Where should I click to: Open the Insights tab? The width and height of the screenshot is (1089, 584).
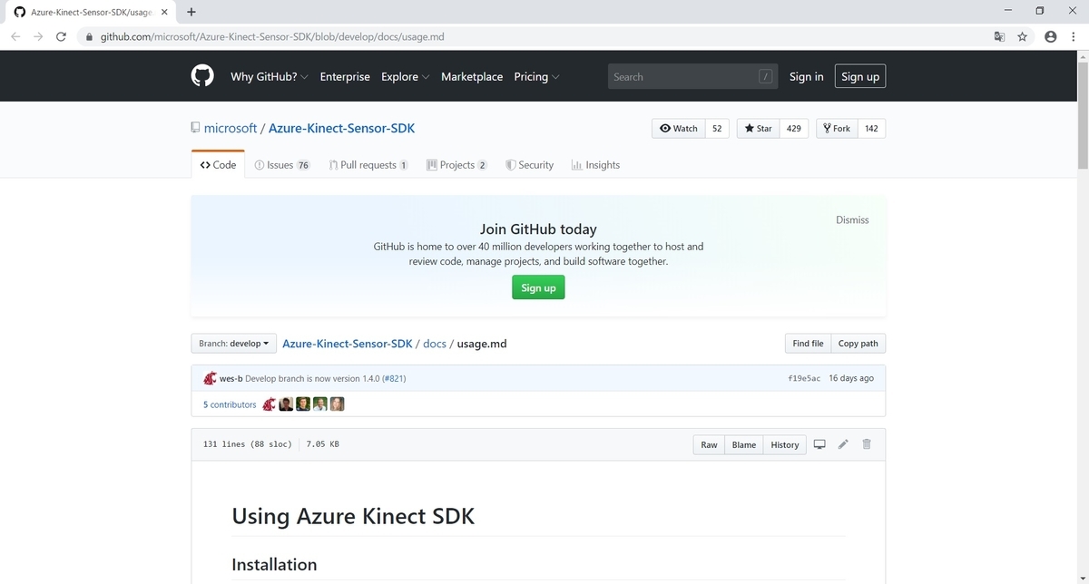[595, 165]
